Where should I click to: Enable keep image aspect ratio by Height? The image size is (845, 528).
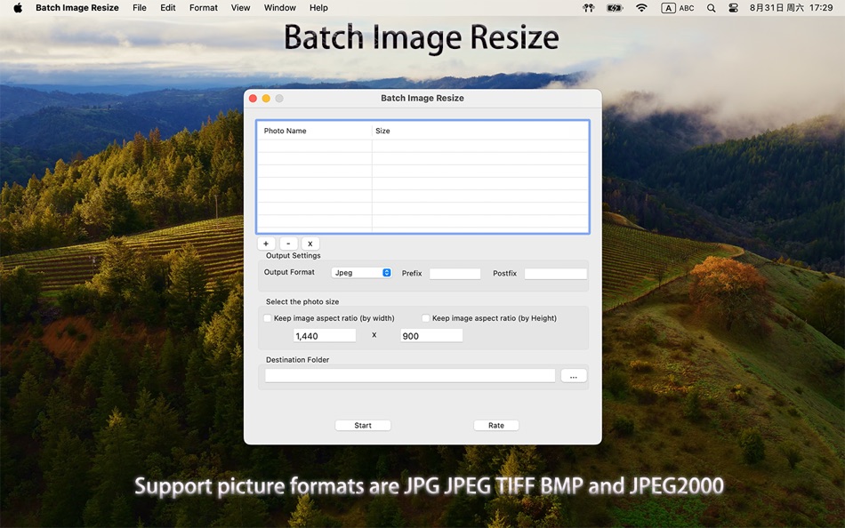click(x=426, y=317)
